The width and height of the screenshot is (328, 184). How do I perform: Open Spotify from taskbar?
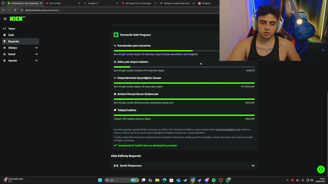[x=214, y=180]
